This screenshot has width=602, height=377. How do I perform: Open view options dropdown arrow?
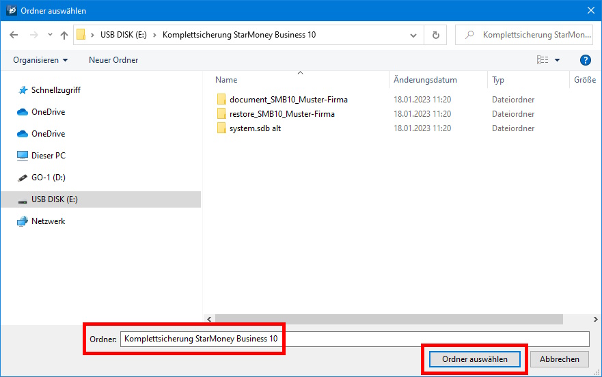click(x=557, y=60)
